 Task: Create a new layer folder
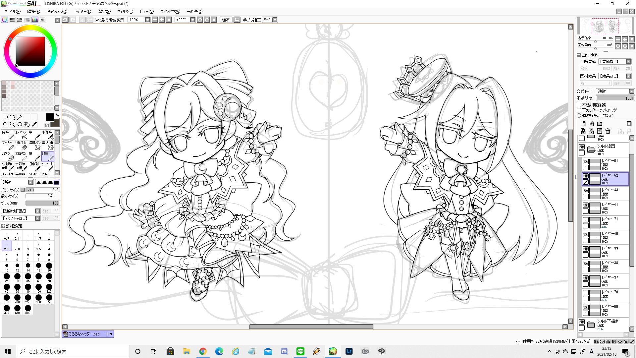600,124
